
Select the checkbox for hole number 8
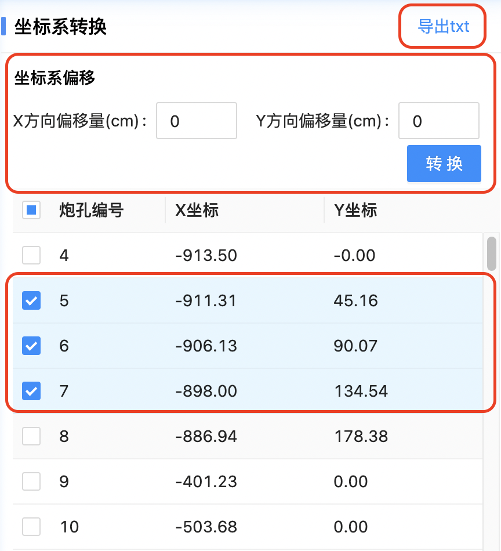(31, 436)
